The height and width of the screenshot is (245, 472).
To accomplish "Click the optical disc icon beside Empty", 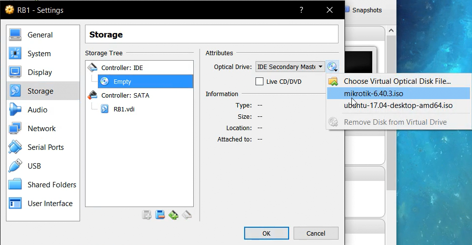I will pyautogui.click(x=104, y=81).
